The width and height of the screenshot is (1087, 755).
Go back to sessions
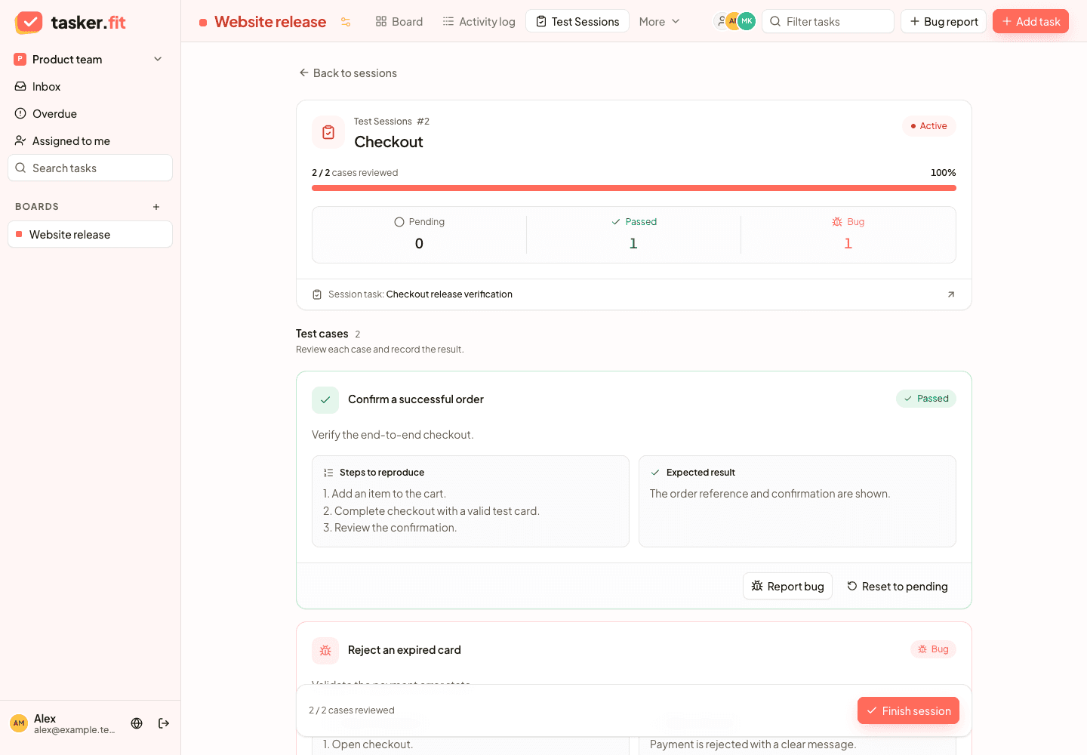click(x=348, y=73)
